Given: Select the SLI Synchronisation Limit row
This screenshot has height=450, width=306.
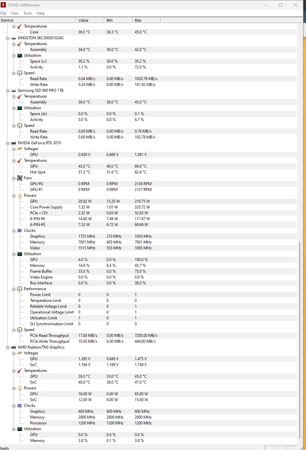Looking at the screenshot, I should pyautogui.click(x=148, y=324).
